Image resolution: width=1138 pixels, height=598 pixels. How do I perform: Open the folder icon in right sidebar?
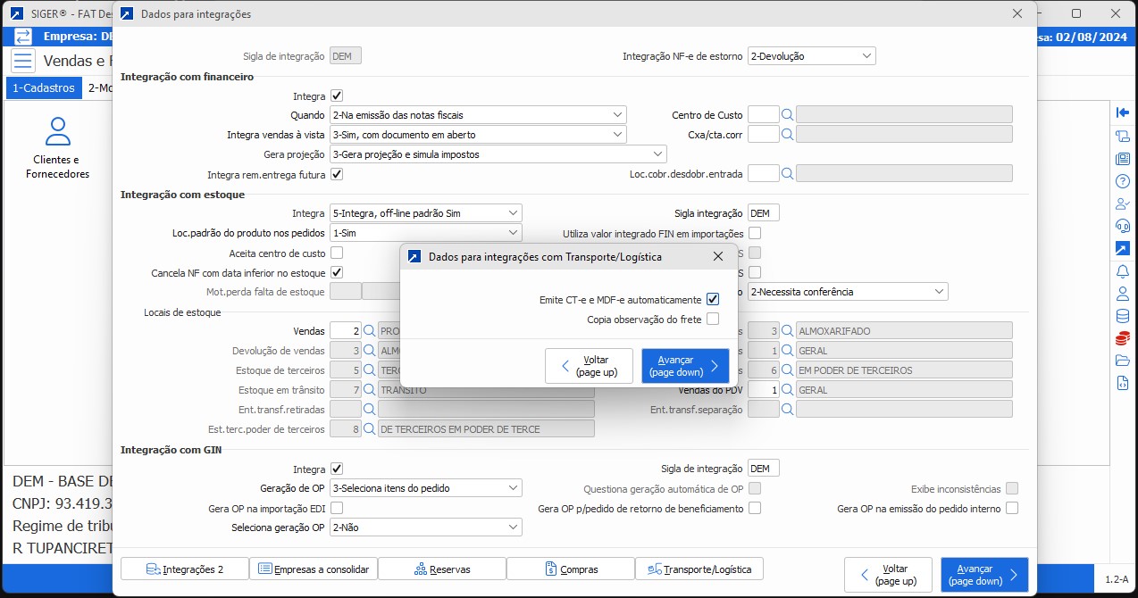point(1123,361)
